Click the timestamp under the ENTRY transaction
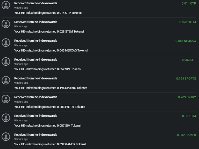Image resolution: width=199 pixels, height=149 pixels. click(21, 102)
